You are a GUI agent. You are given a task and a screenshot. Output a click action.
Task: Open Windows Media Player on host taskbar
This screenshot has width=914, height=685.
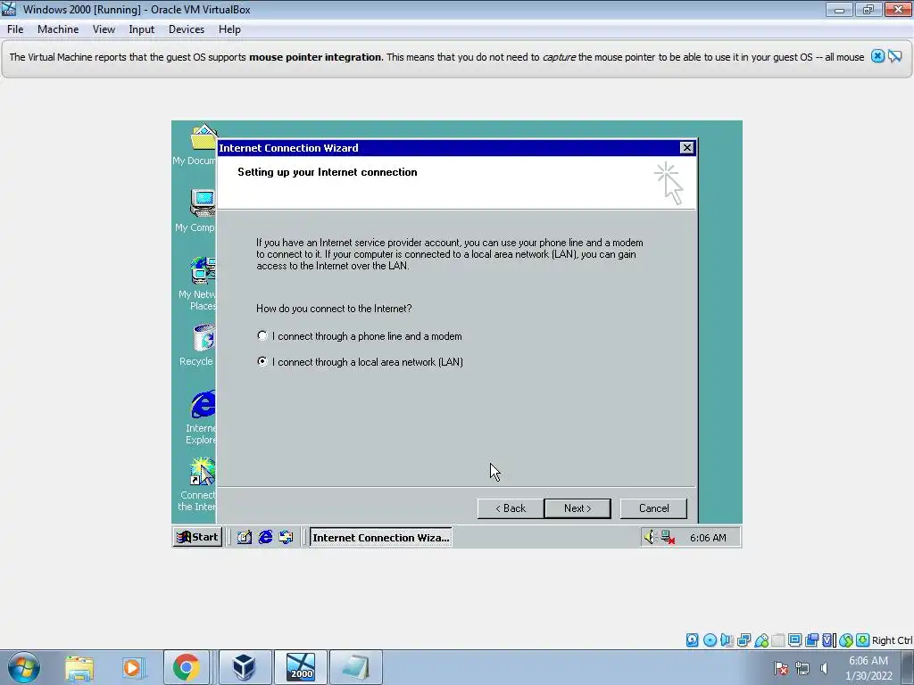pyautogui.click(x=133, y=667)
